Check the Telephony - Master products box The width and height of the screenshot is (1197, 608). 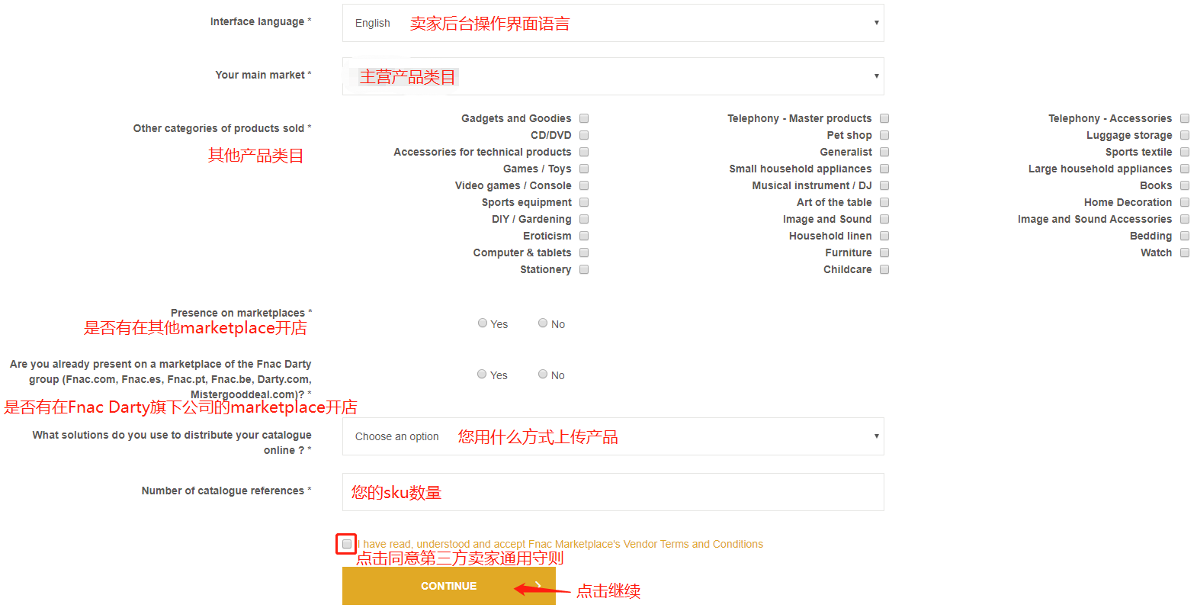884,118
